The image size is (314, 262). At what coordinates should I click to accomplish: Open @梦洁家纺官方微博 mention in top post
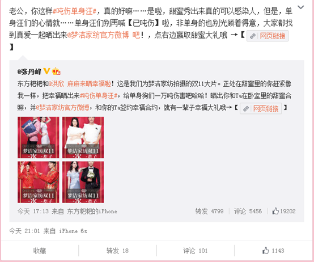coord(98,35)
